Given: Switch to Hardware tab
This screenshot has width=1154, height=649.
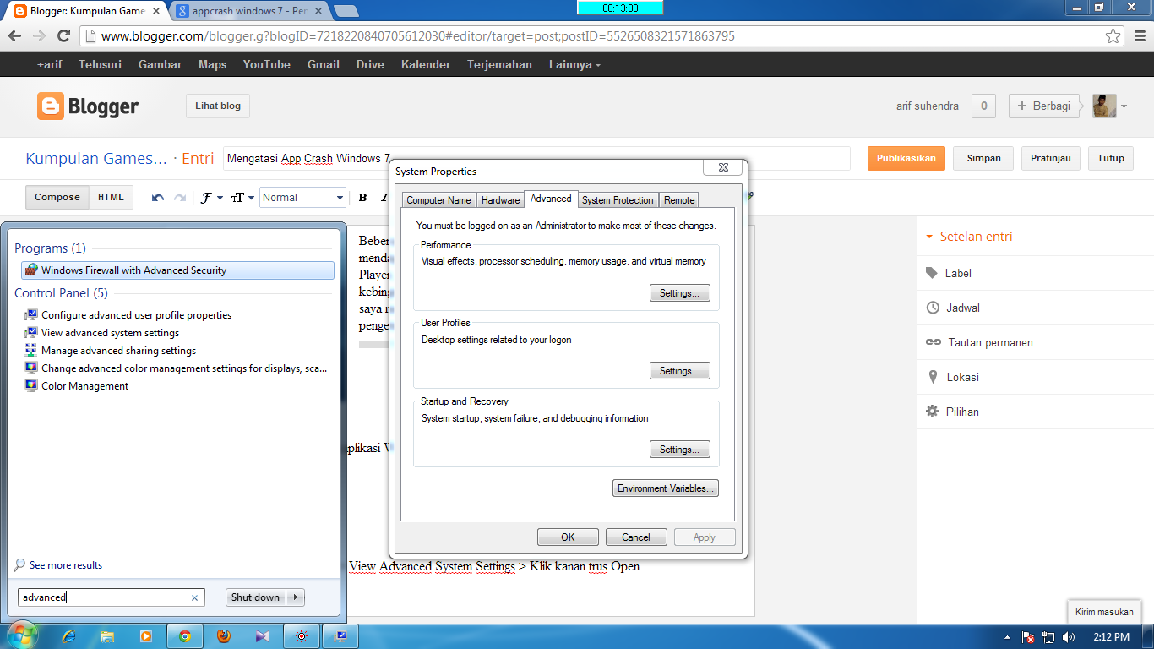Looking at the screenshot, I should (500, 200).
